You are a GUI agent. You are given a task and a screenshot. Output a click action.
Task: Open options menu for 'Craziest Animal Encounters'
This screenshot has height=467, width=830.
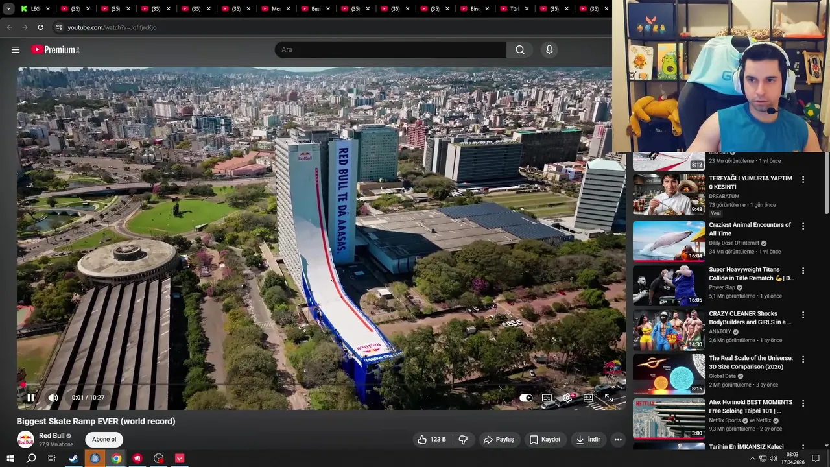(803, 226)
